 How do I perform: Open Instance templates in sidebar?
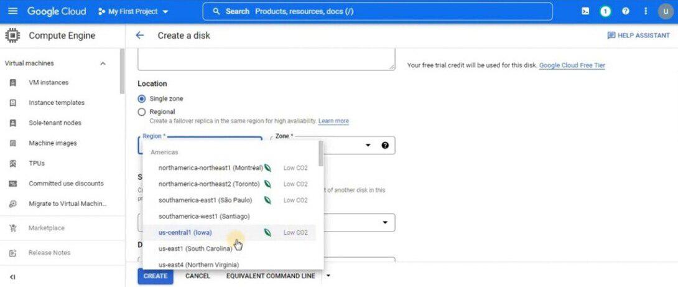57,103
